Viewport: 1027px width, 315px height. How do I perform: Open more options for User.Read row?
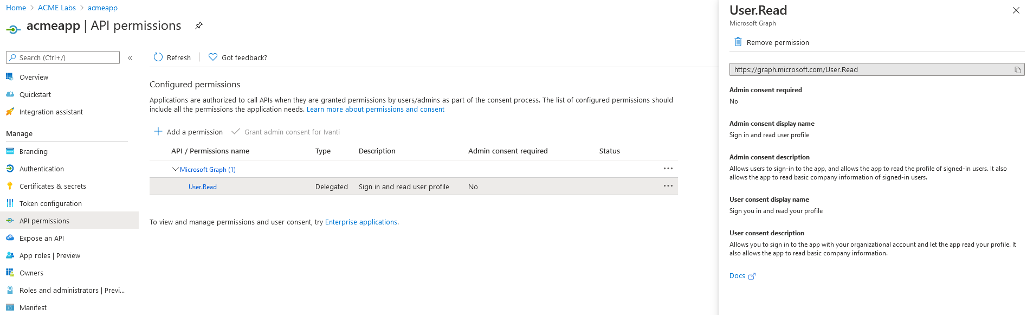point(668,186)
